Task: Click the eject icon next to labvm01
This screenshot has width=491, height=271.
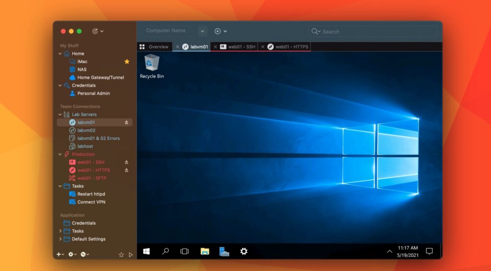Action: coord(127,122)
